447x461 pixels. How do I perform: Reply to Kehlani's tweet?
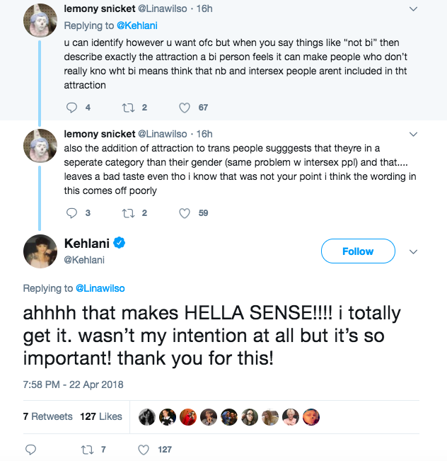[x=30, y=449]
